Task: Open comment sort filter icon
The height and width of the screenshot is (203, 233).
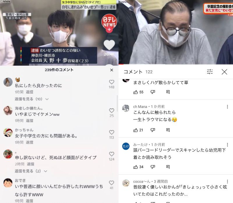Action: [x=210, y=72]
